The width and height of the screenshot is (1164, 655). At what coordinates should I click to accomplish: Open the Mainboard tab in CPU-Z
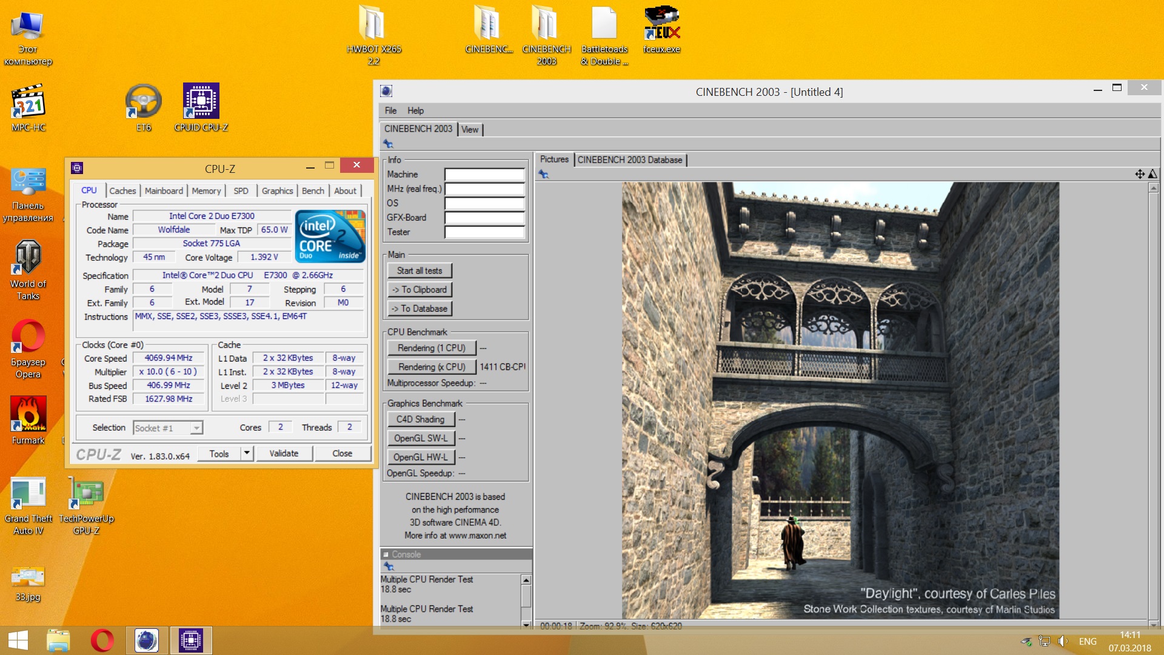[164, 190]
